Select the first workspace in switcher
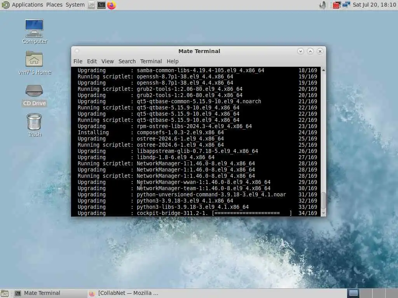Image resolution: width=398 pixels, height=298 pixels. [x=353, y=293]
